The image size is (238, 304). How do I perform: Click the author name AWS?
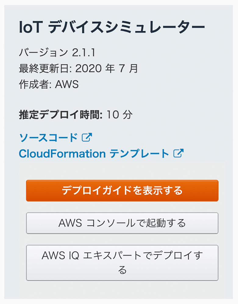(x=67, y=85)
